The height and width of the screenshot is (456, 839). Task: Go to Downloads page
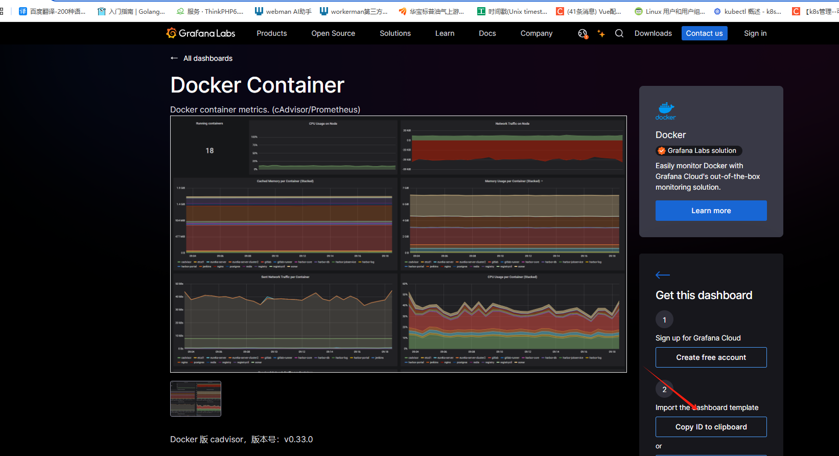point(653,33)
